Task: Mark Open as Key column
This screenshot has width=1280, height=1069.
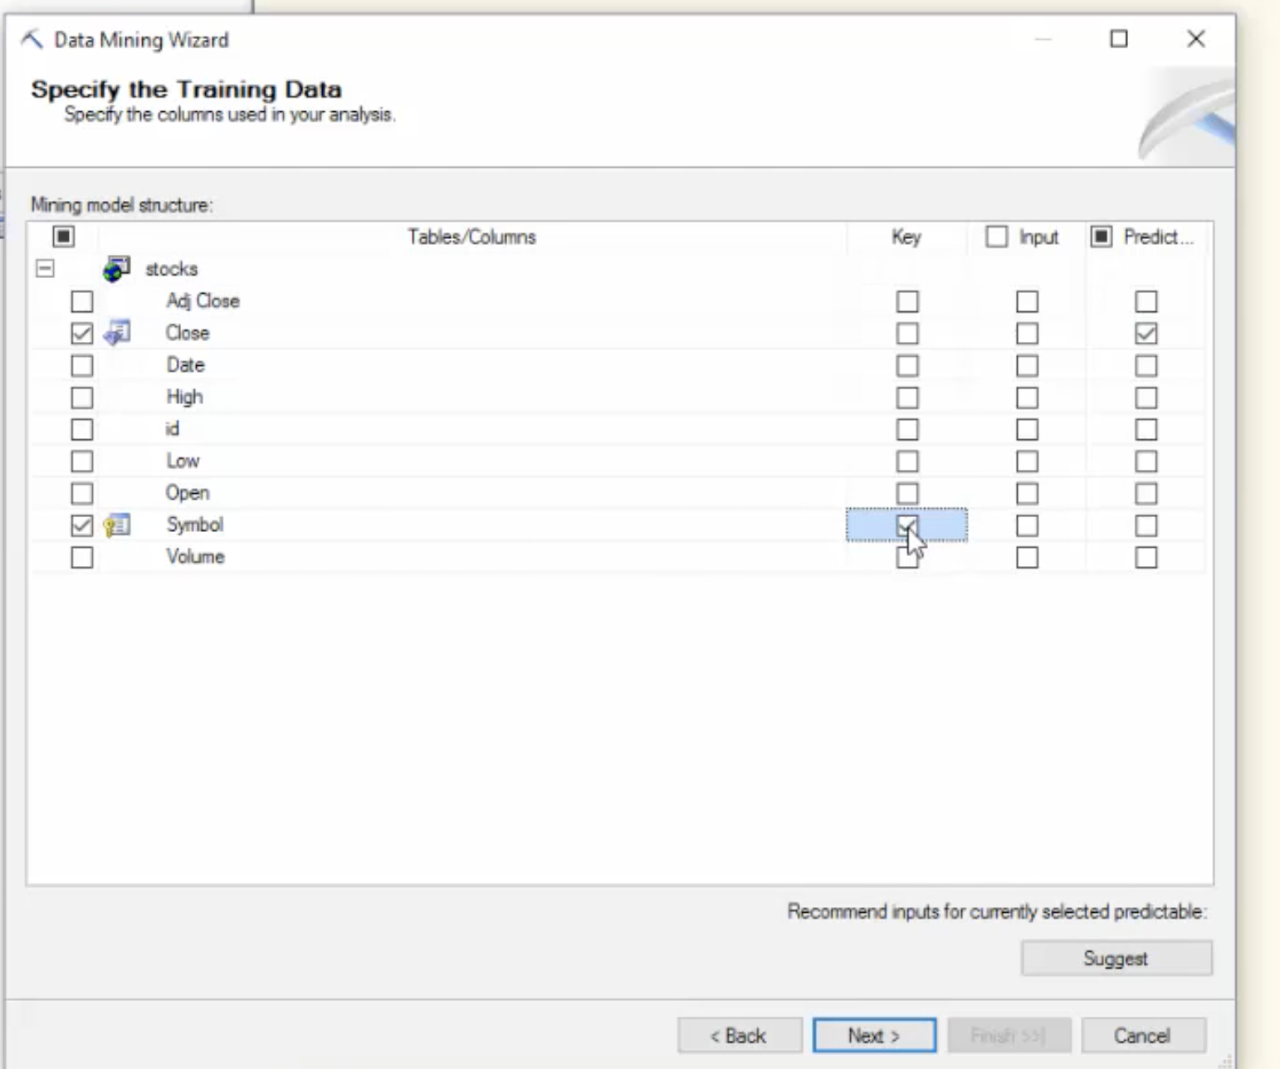Action: coord(907,493)
